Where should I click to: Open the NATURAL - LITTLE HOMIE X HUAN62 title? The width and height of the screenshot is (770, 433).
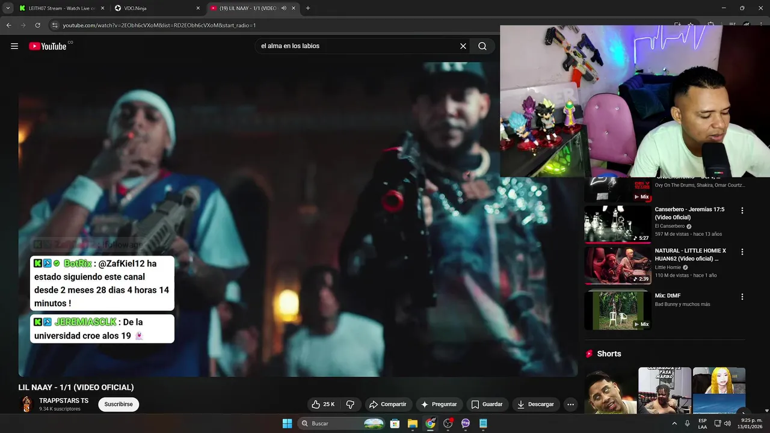691,254
